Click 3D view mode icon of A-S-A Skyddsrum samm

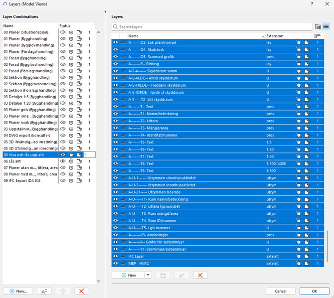tap(307, 71)
